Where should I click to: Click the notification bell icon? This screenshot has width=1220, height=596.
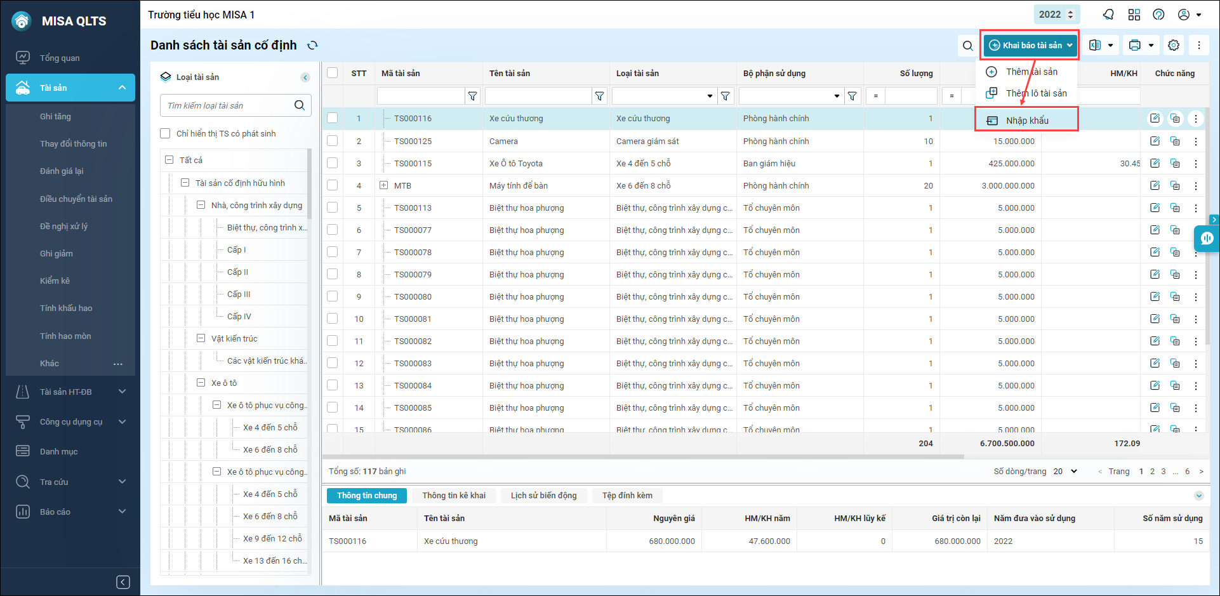pyautogui.click(x=1108, y=15)
